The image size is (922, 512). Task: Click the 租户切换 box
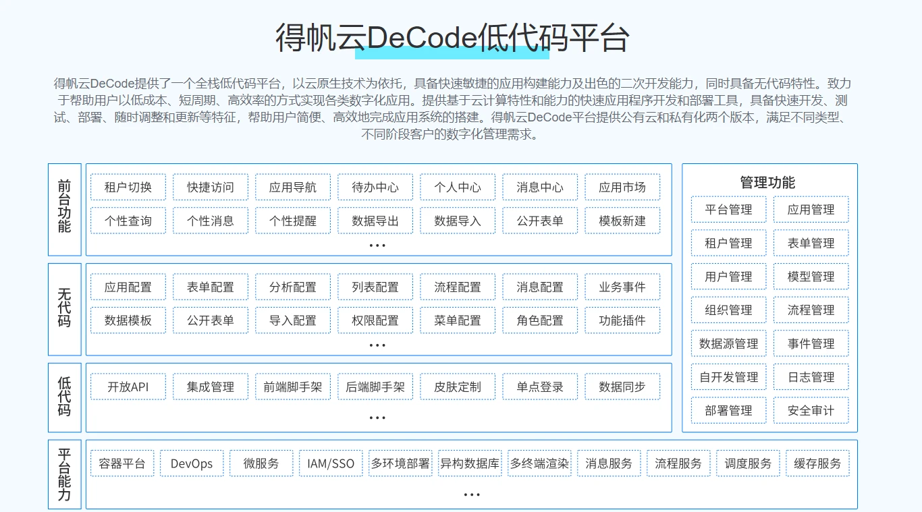(x=128, y=188)
